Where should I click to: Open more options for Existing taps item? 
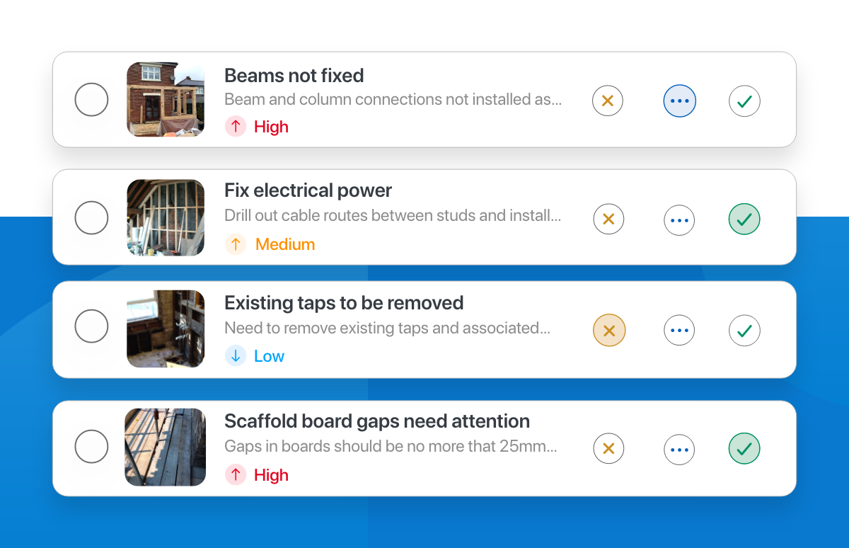(679, 330)
